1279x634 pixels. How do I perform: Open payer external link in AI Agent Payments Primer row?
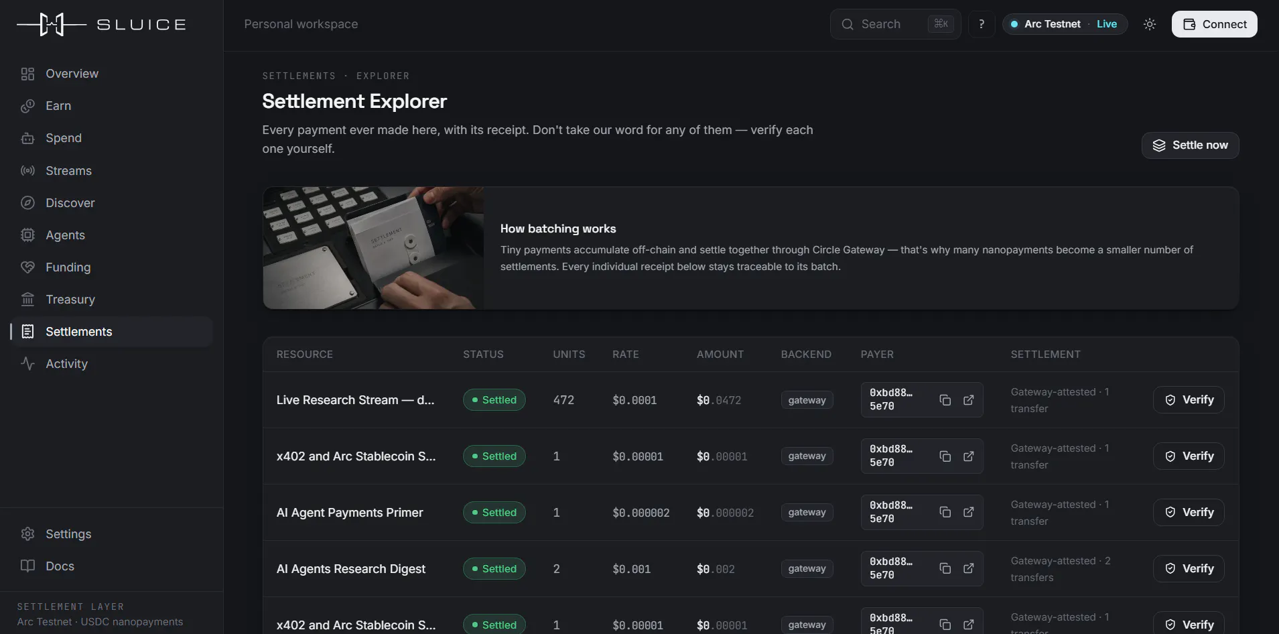click(x=969, y=512)
